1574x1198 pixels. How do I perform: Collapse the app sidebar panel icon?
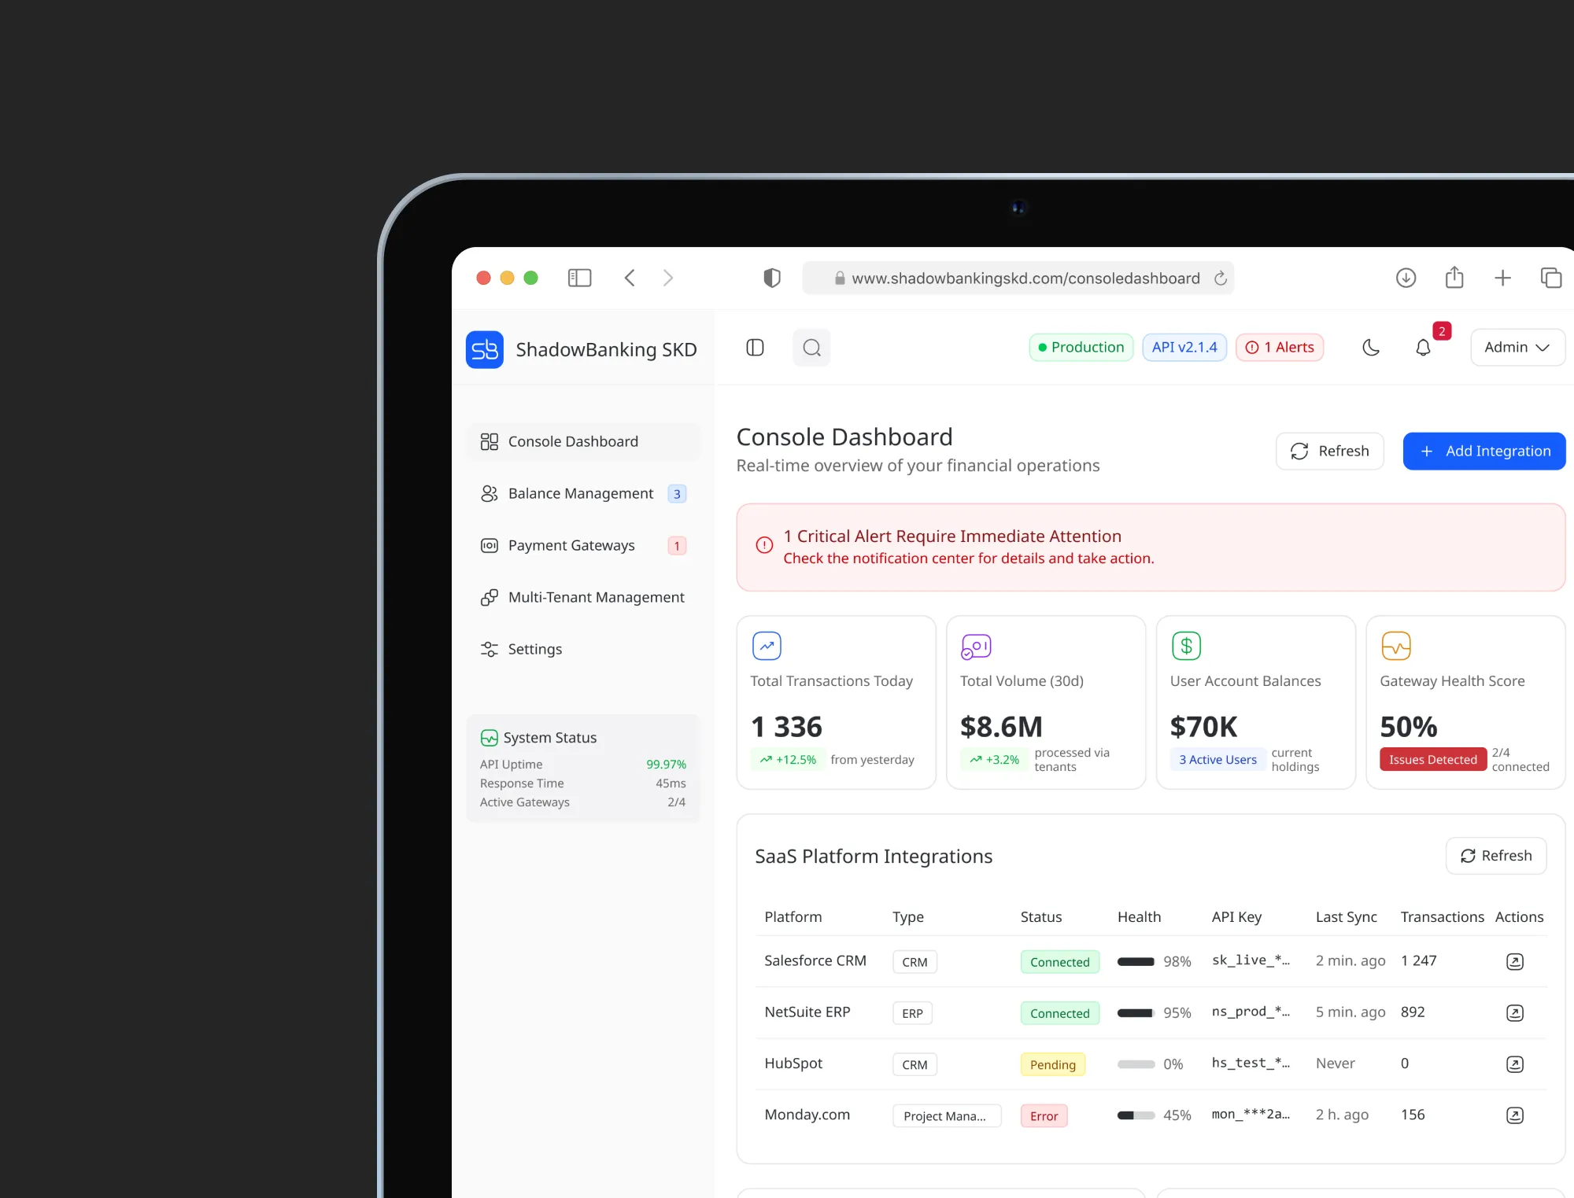coord(755,347)
